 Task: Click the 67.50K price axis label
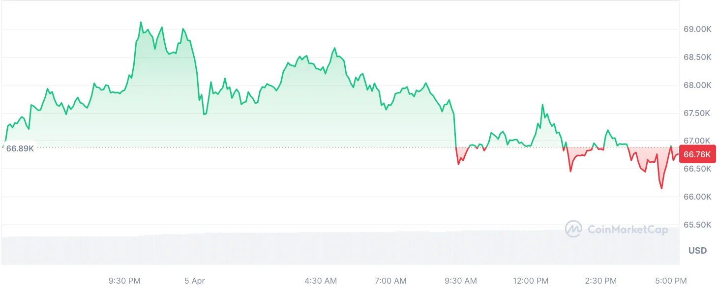pos(698,114)
